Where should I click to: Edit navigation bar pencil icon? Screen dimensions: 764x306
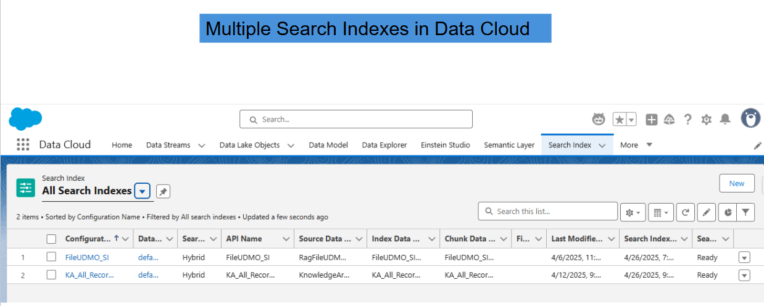(758, 146)
